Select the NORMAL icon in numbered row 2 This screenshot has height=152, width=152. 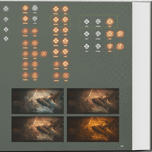click(98, 34)
